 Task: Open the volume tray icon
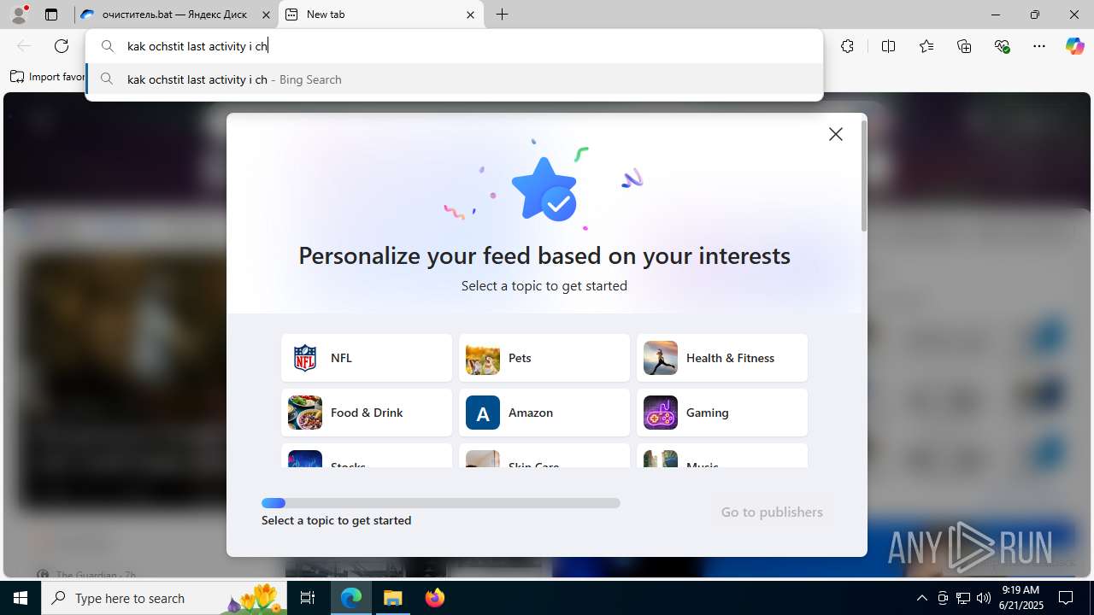coord(984,598)
